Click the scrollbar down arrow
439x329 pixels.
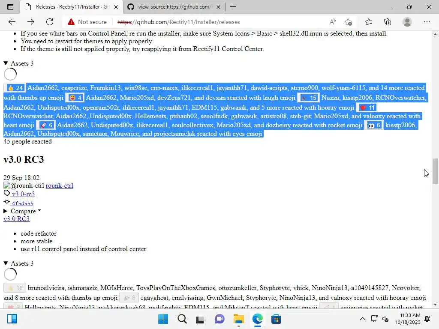(x=435, y=305)
